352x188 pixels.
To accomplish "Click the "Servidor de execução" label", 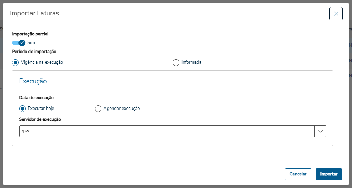I will [x=40, y=119].
